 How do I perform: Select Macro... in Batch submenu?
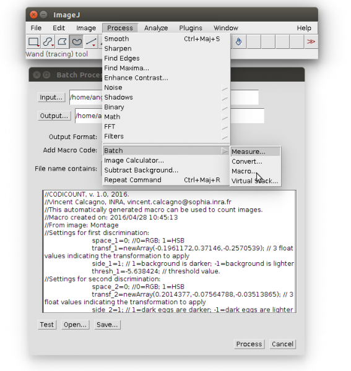click(256, 171)
